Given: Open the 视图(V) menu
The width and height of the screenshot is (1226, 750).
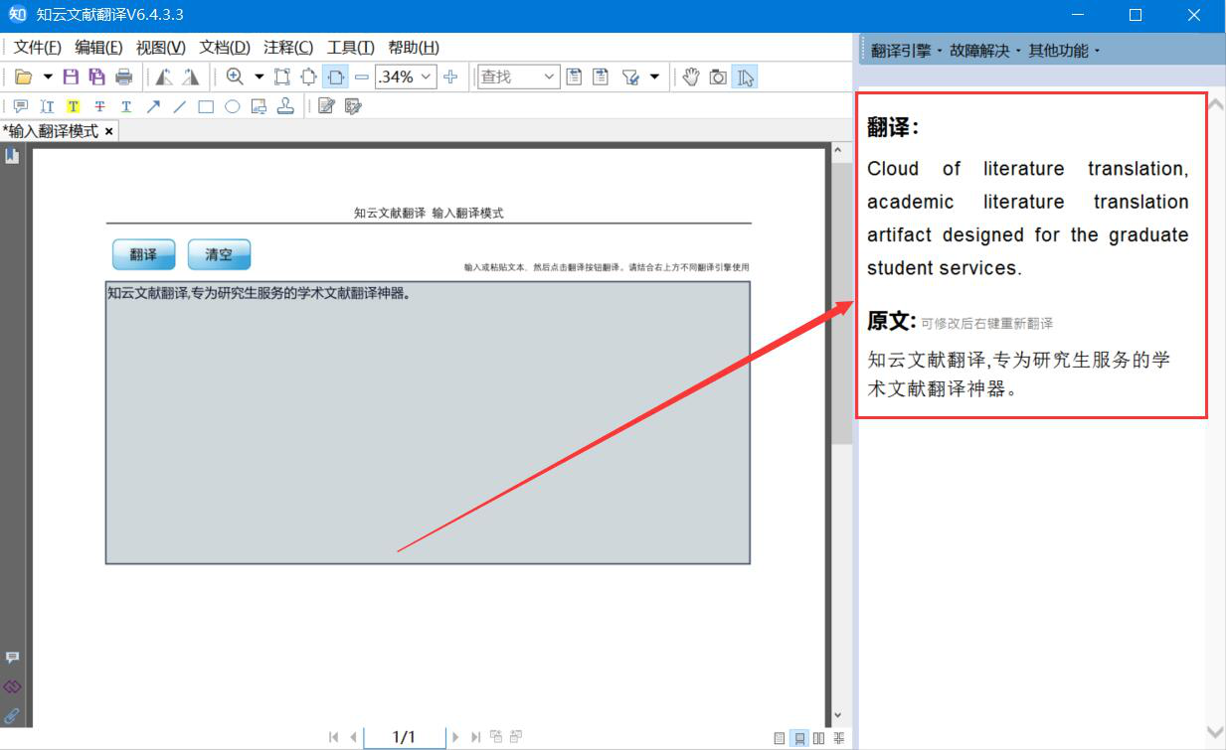Looking at the screenshot, I should point(161,48).
